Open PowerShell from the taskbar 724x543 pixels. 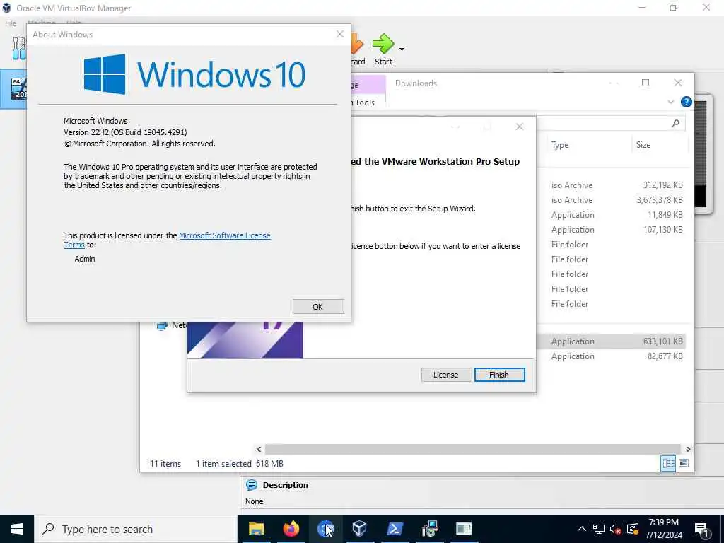[x=395, y=529]
